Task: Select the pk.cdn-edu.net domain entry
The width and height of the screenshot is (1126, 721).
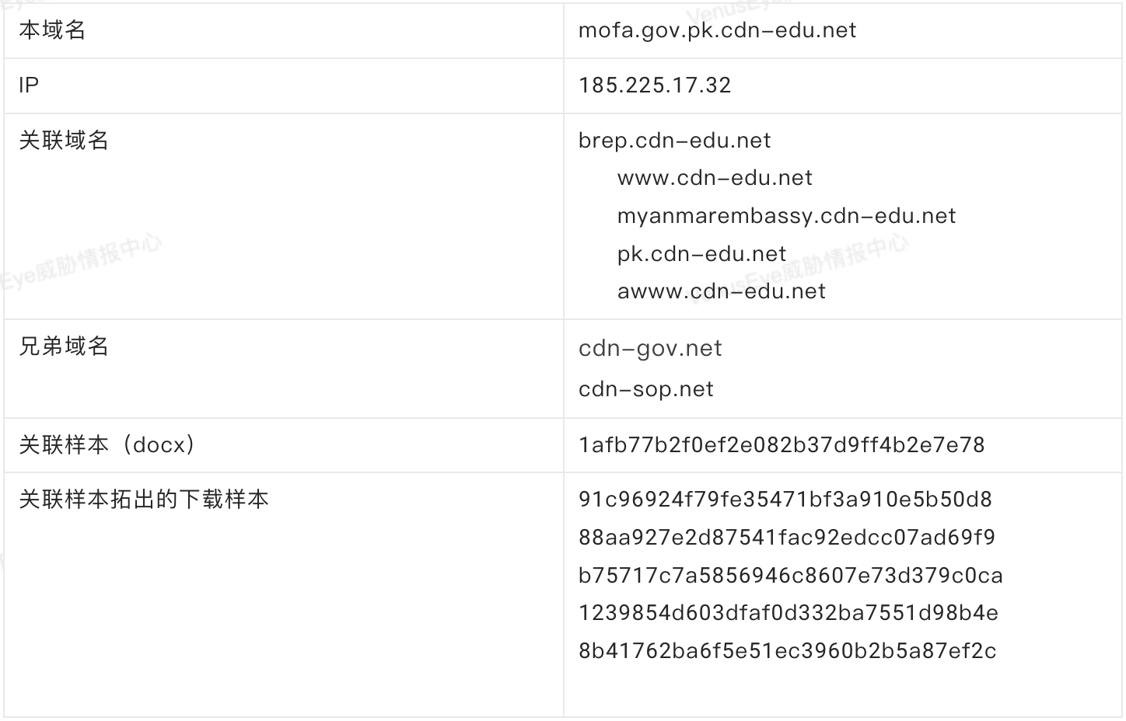Action: coord(701,254)
